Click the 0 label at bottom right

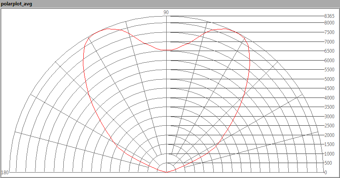click(x=325, y=172)
